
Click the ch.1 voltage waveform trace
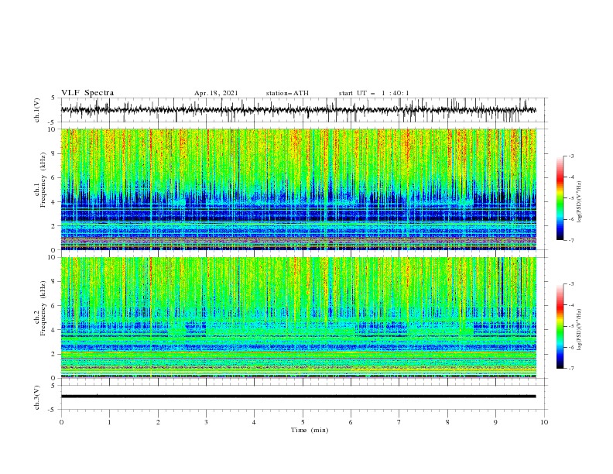pos(298,110)
